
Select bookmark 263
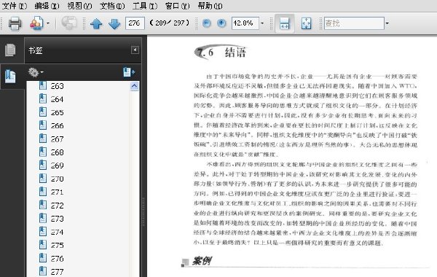pos(57,86)
